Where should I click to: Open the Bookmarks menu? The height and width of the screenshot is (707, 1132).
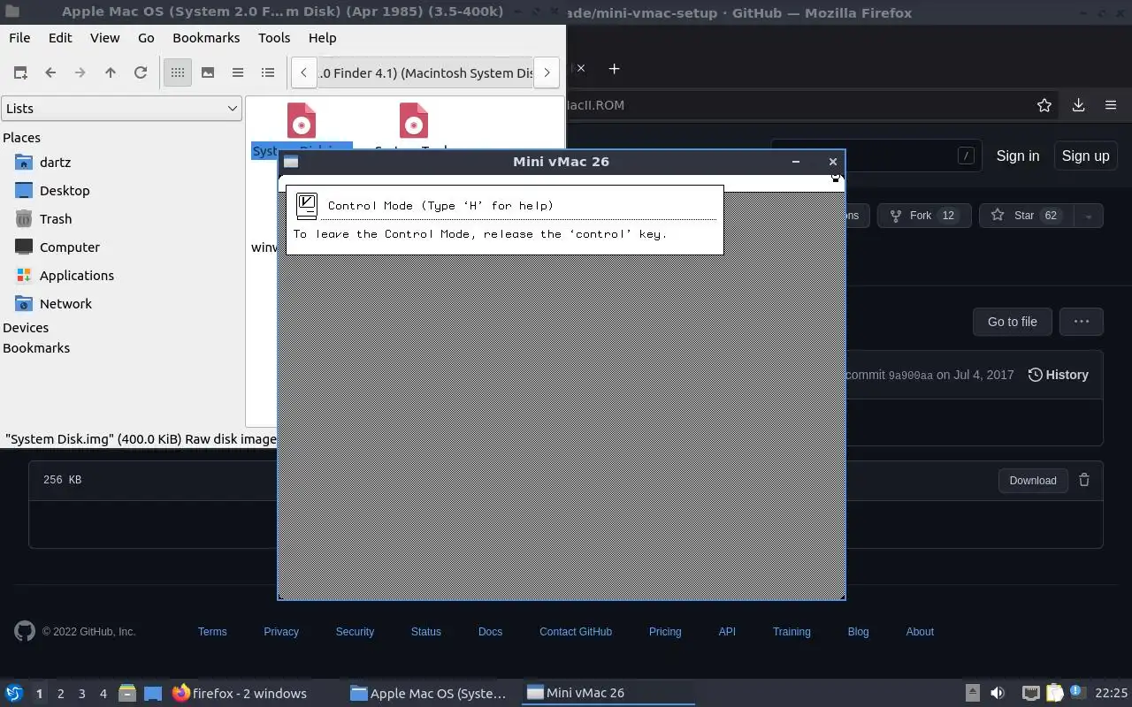[206, 38]
